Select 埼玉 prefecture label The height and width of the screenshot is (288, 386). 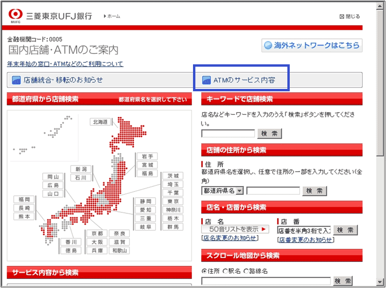point(173,184)
